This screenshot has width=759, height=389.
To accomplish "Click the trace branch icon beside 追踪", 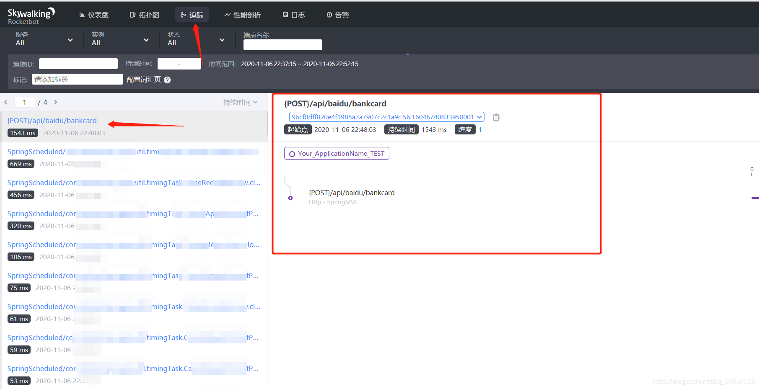I will (183, 15).
